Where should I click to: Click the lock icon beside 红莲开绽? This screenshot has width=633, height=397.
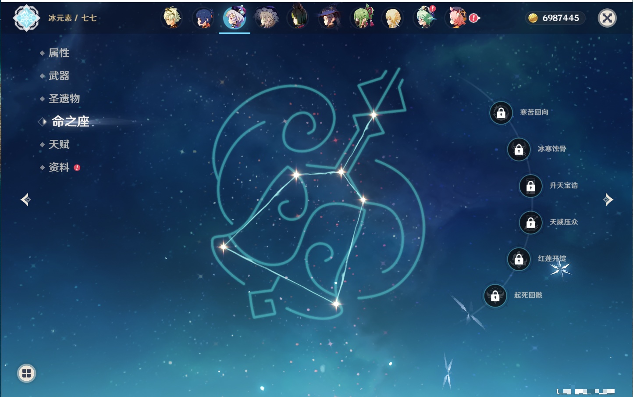(x=519, y=259)
